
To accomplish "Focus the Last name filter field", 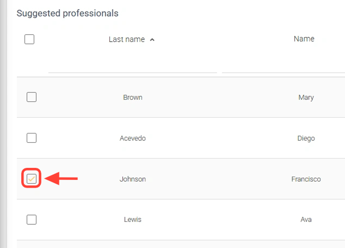I will pyautogui.click(x=132, y=66).
